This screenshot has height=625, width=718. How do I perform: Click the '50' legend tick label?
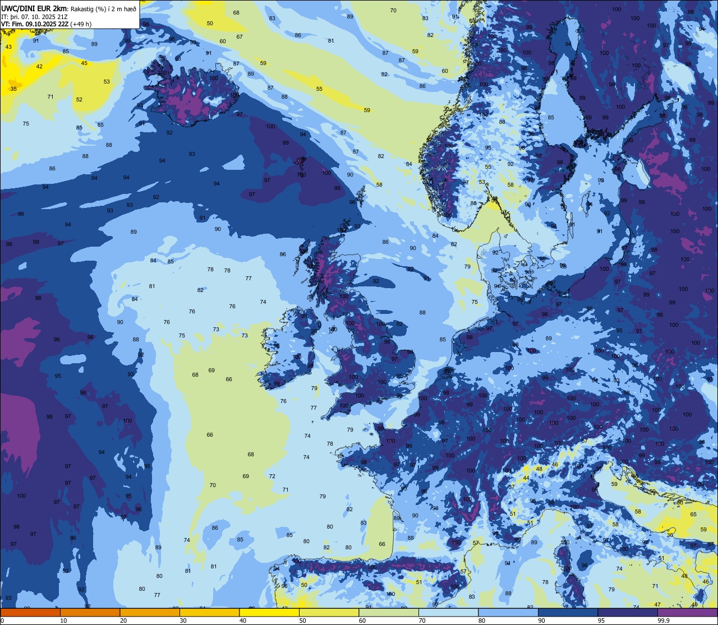303,621
